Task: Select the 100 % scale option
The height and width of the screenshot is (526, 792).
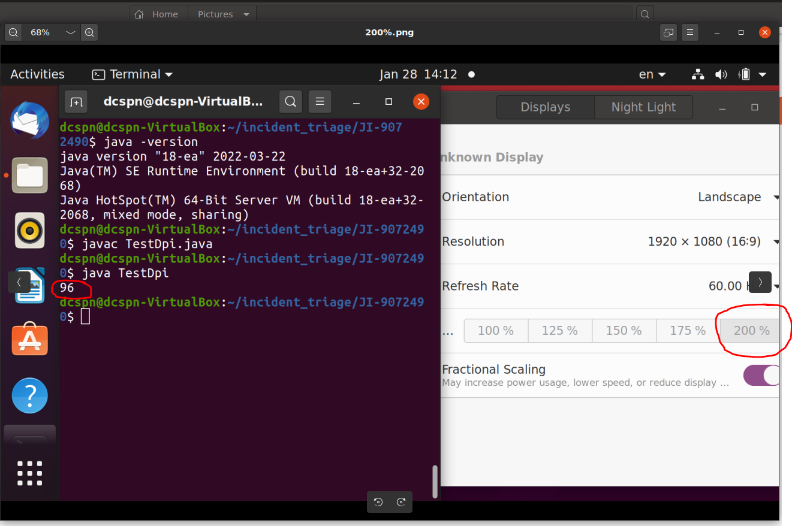Action: point(496,331)
